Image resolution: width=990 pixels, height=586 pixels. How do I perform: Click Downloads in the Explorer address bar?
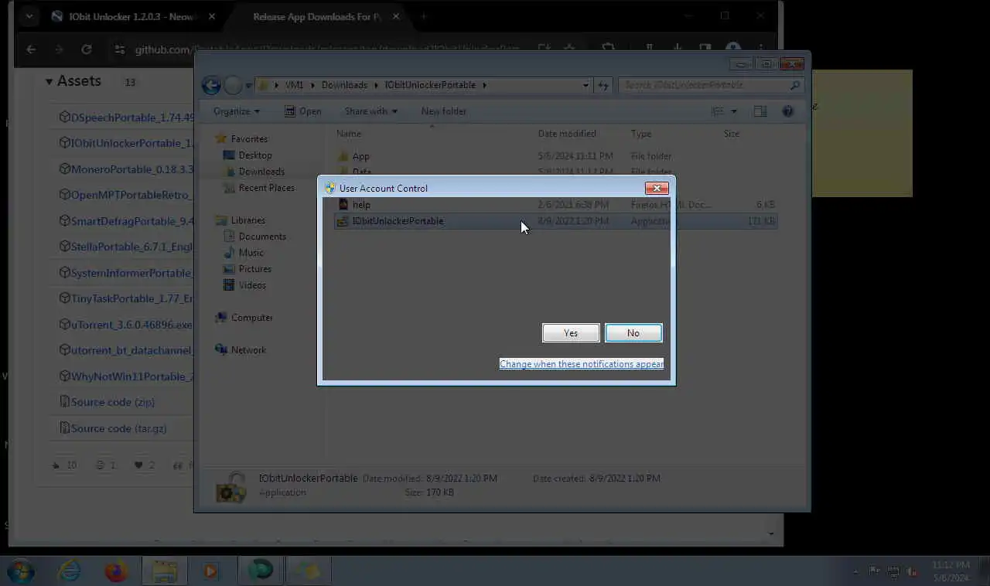click(344, 85)
